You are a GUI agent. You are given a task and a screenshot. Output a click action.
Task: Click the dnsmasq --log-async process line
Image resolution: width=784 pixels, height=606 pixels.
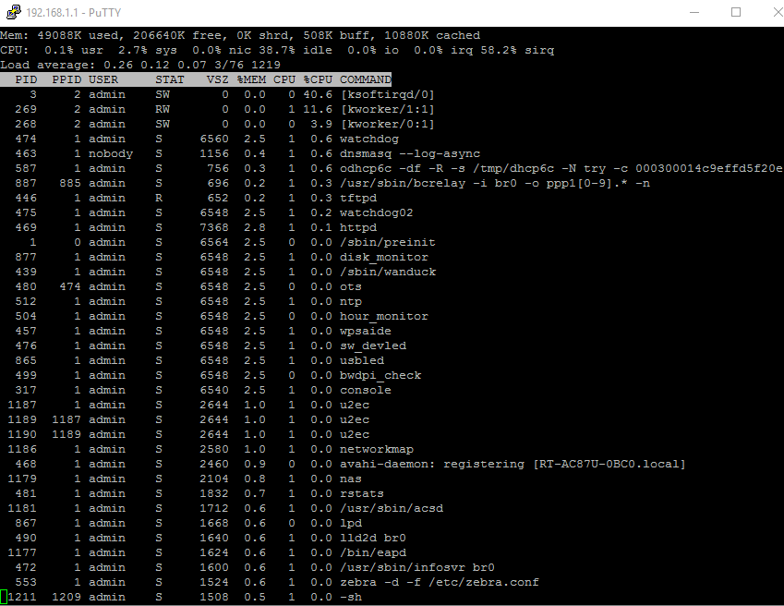tap(240, 153)
